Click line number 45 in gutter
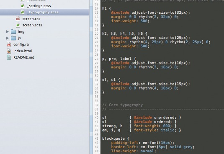 (x=97, y=139)
